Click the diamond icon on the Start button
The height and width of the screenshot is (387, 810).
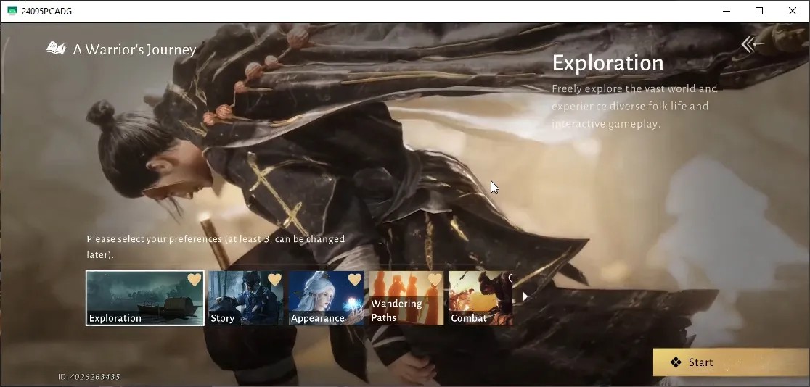pyautogui.click(x=676, y=362)
